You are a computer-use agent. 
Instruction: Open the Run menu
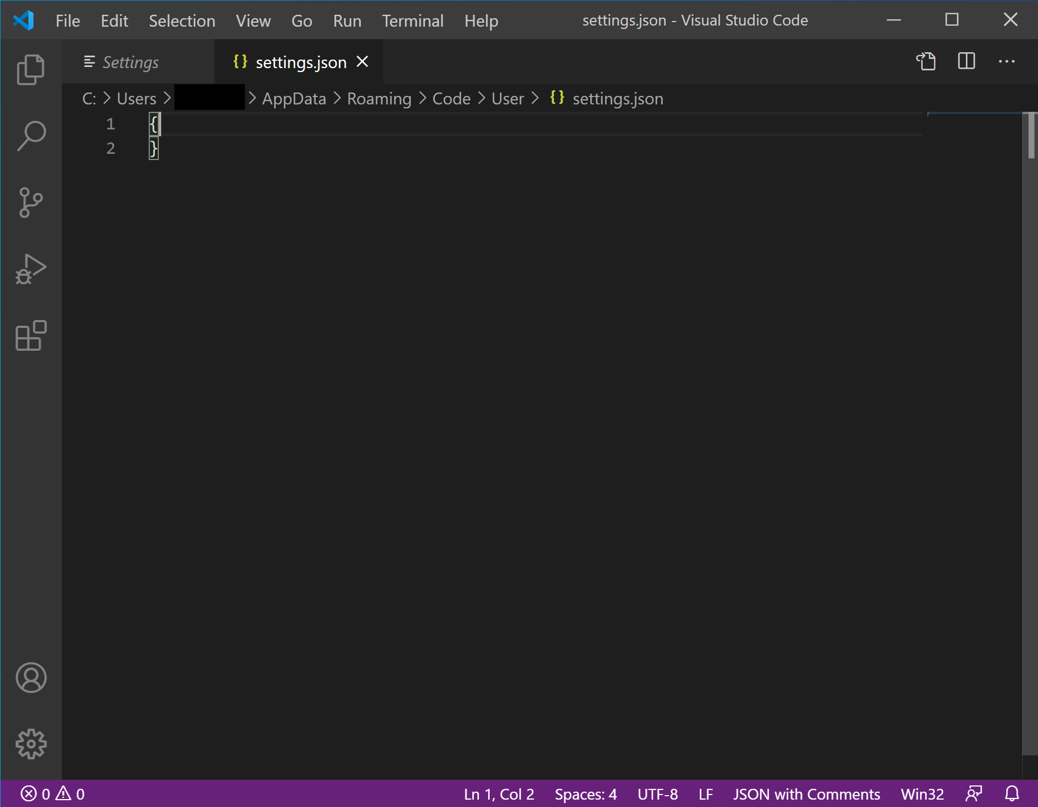(x=347, y=21)
